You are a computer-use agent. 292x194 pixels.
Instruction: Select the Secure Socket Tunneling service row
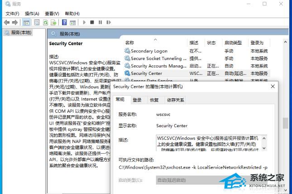[x=196, y=58]
